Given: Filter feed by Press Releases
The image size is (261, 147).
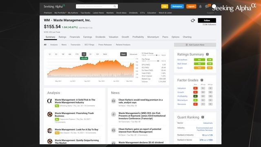Looking at the screenshot, I should point(105,45).
